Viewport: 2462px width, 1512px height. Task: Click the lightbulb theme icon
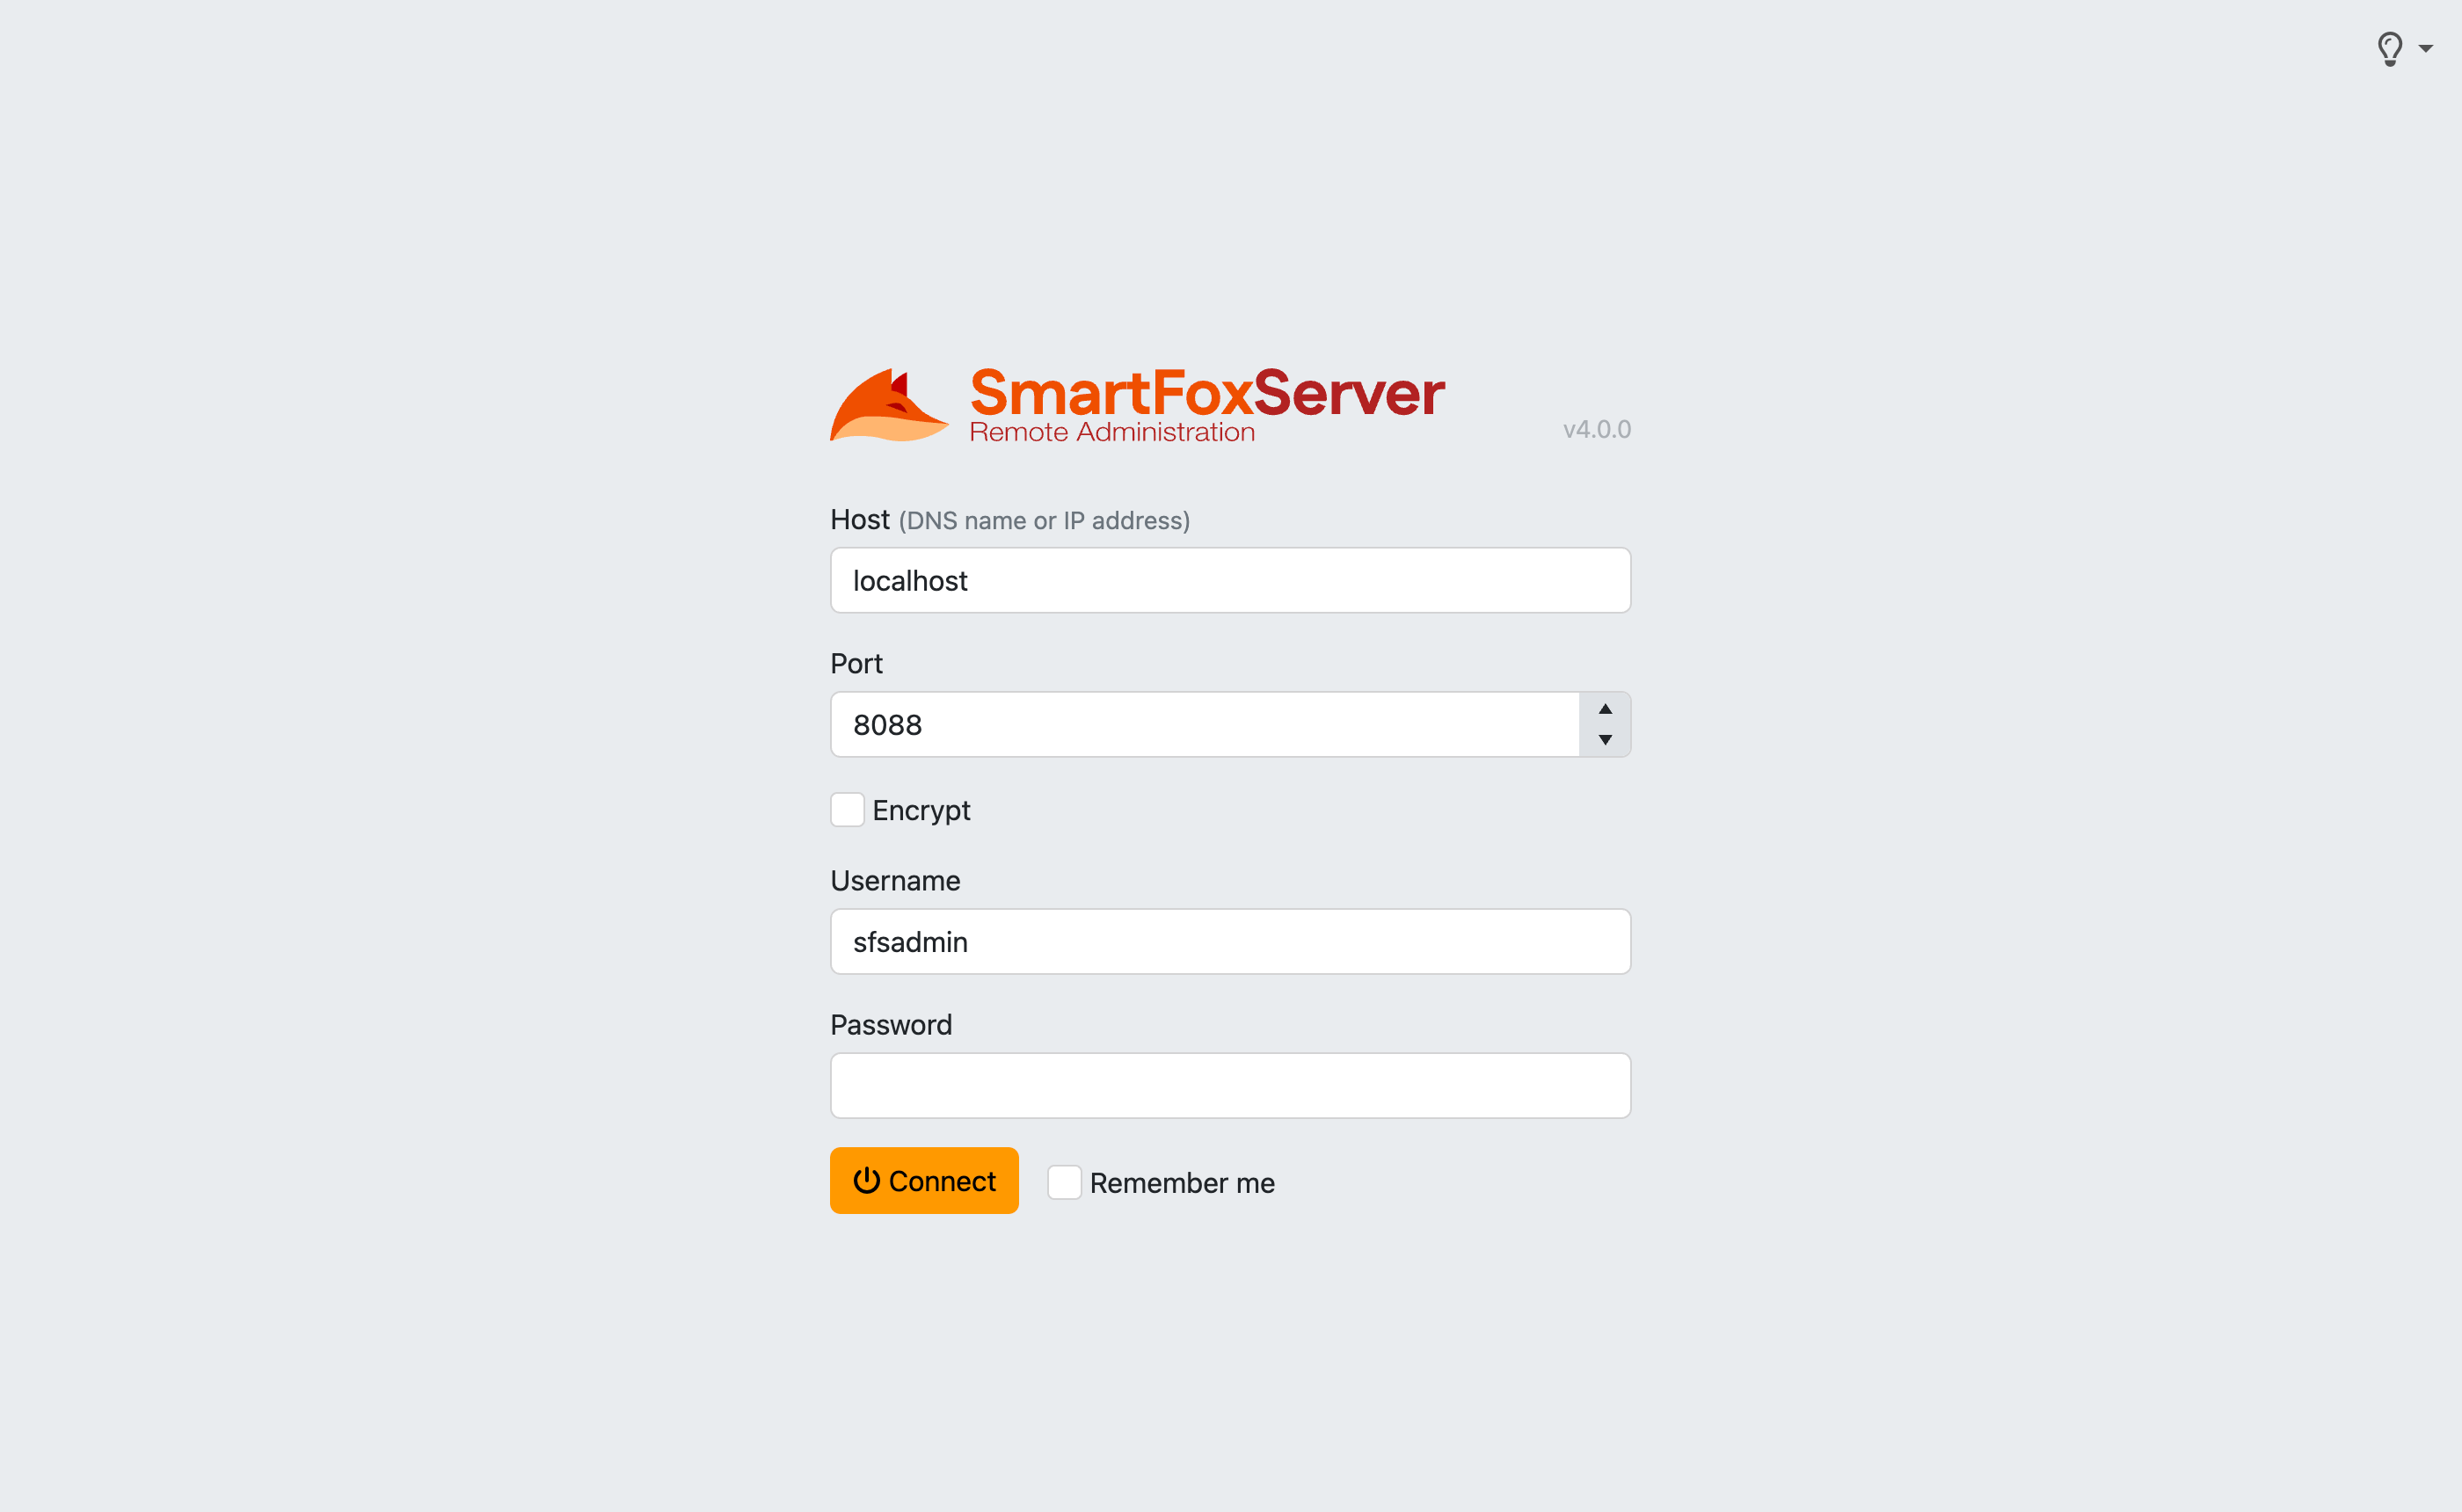(x=2389, y=49)
